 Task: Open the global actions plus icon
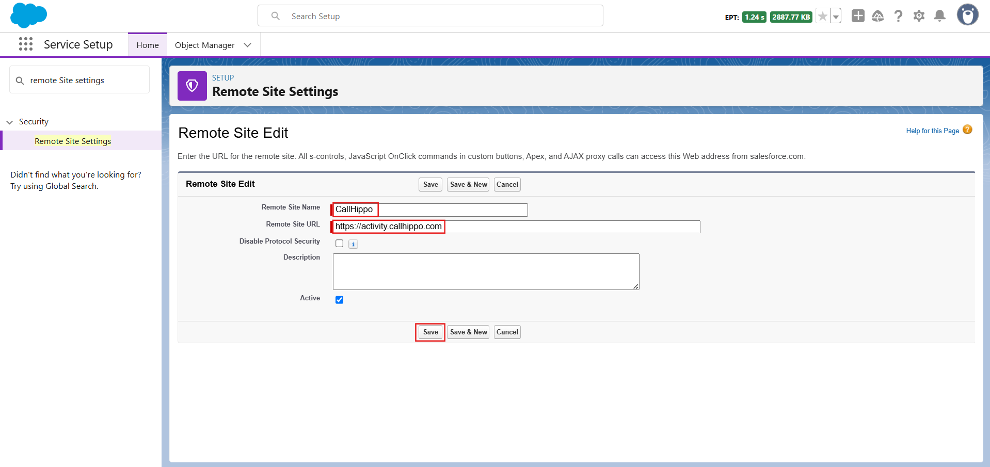pyautogui.click(x=858, y=16)
